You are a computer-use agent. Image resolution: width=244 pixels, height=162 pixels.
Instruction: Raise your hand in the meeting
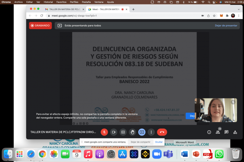click(x=132, y=132)
